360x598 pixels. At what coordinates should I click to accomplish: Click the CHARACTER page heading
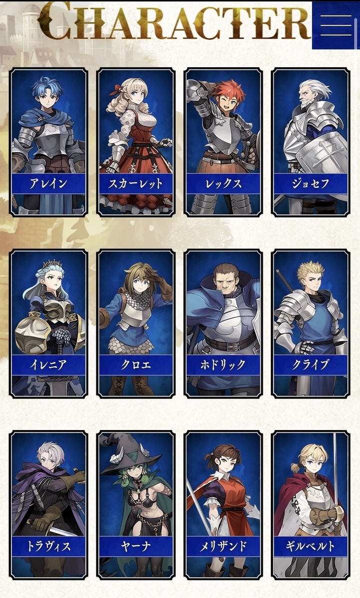[175, 21]
